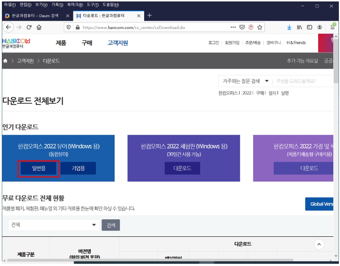Viewport: 340px width, 266px height.
Task: Open the Firefox hamburger menu
Action: coord(333,27)
